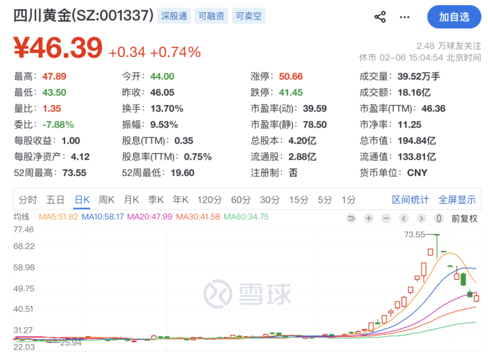
Task: Open the 季K chart period selector
Action: click(156, 200)
